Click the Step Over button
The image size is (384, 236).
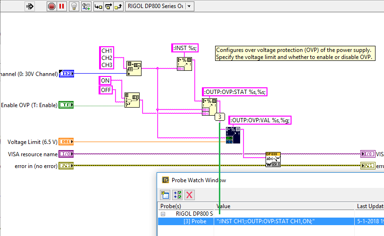click(x=108, y=6)
